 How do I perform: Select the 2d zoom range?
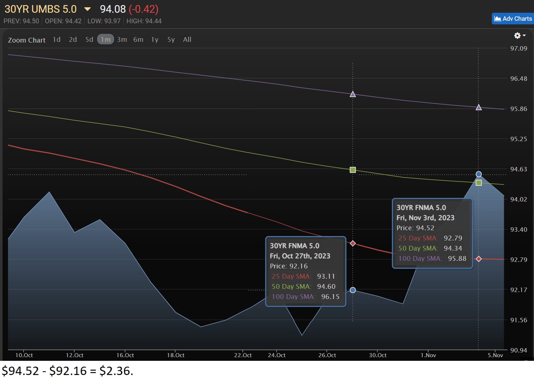tap(73, 40)
